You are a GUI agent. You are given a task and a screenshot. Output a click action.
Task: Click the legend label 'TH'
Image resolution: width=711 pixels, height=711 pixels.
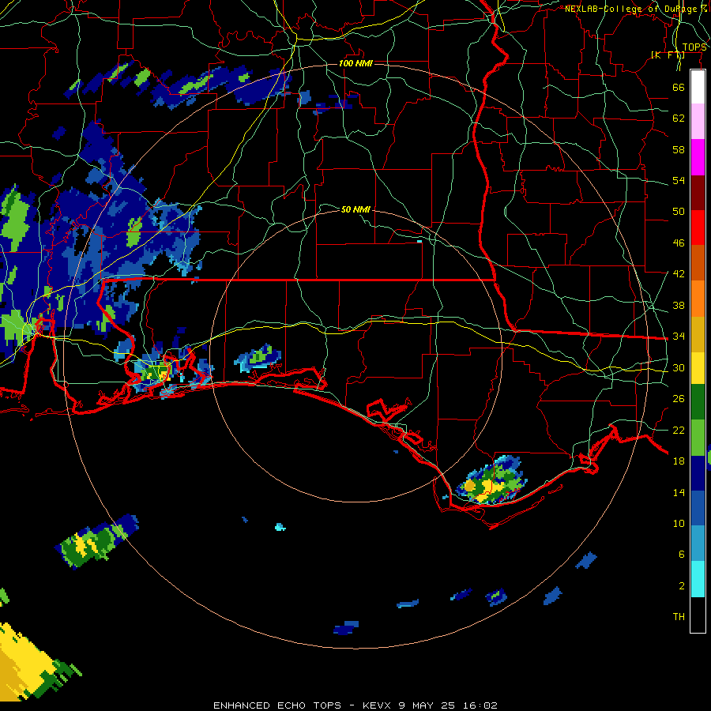point(679,616)
